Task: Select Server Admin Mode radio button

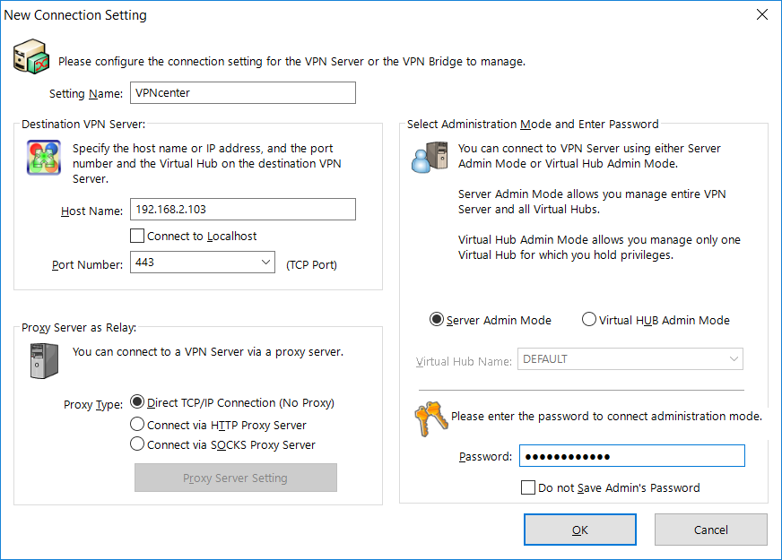Action: coord(437,319)
